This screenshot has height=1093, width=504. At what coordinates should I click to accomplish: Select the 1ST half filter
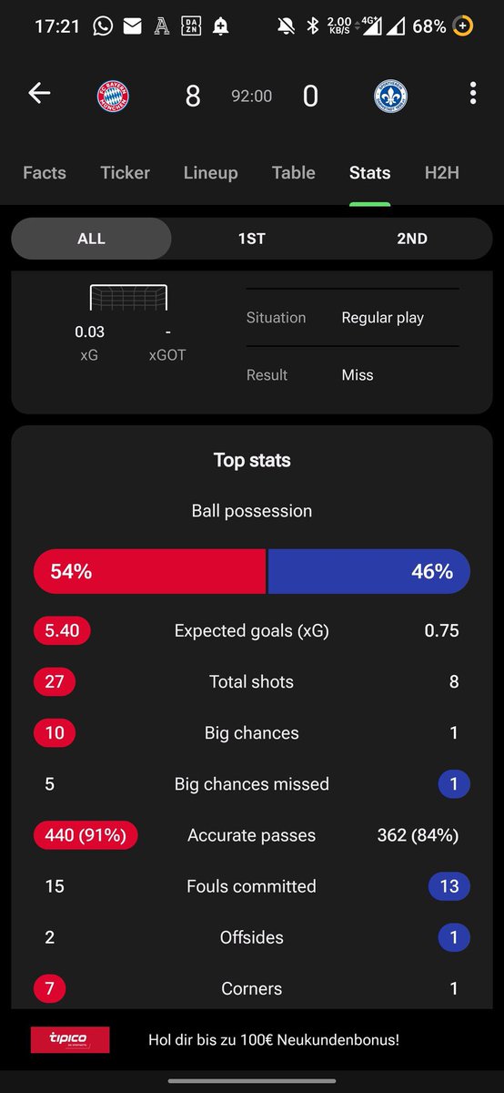point(252,239)
